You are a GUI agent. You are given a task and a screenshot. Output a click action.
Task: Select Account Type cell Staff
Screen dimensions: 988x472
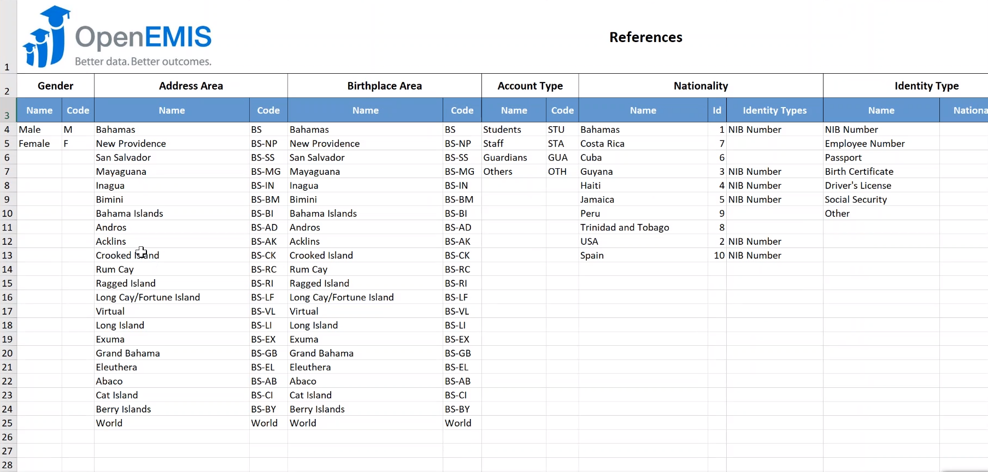[514, 144]
